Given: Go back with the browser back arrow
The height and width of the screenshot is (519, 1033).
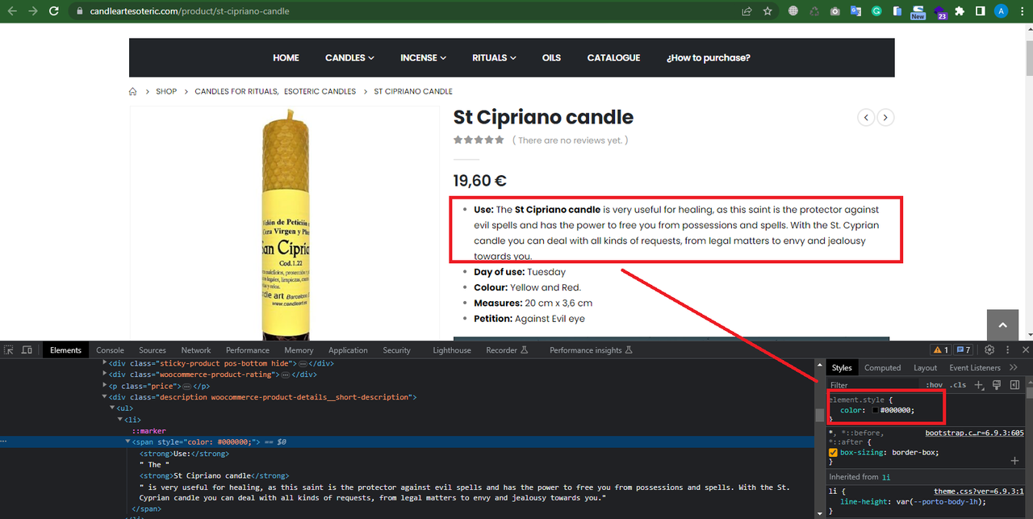Looking at the screenshot, I should 12,11.
